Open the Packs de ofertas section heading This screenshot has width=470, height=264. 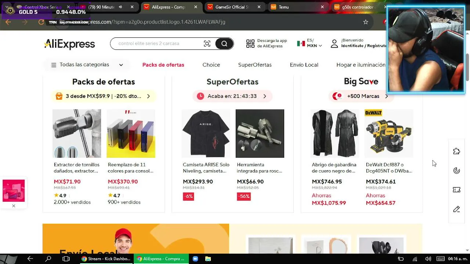(x=104, y=82)
